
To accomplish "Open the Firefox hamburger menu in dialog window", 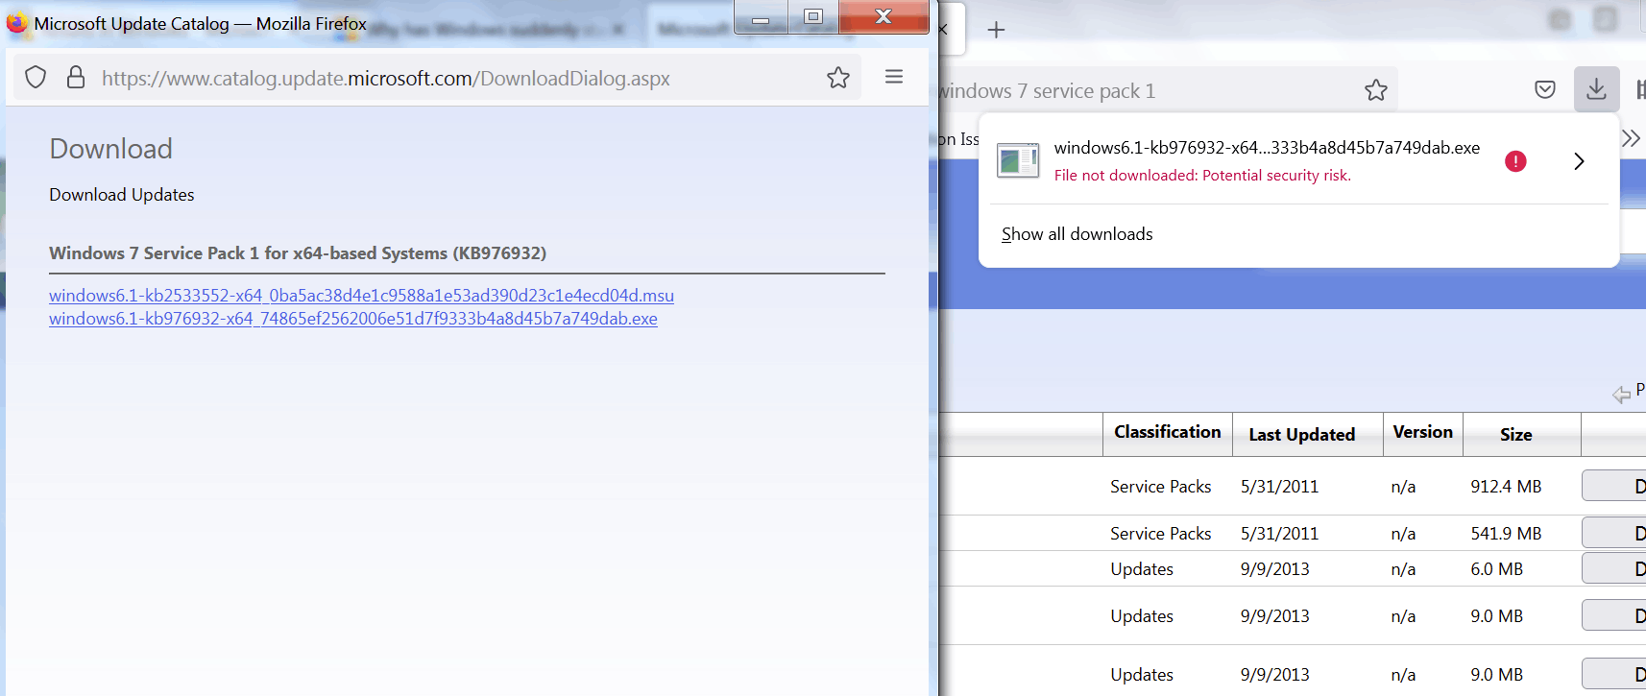I will click(x=894, y=77).
